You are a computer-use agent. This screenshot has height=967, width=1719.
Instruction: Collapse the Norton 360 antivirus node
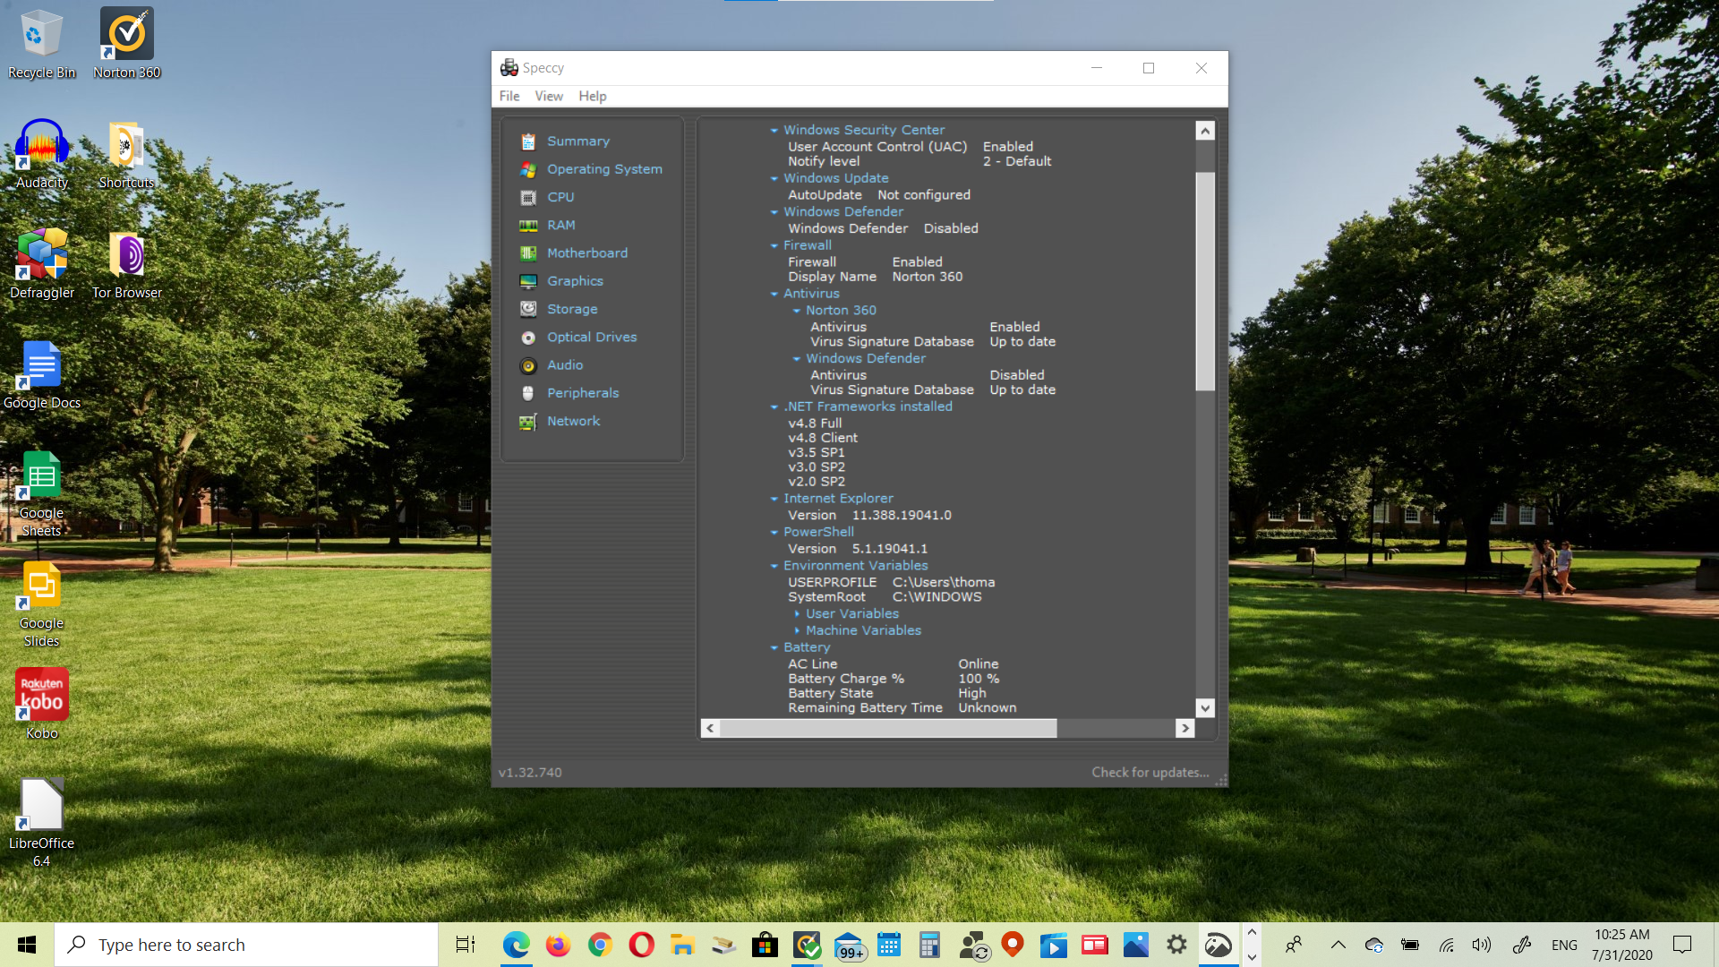point(797,311)
